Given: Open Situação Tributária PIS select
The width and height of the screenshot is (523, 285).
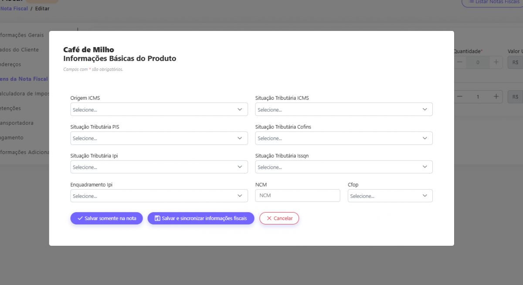Looking at the screenshot, I should 159,138.
